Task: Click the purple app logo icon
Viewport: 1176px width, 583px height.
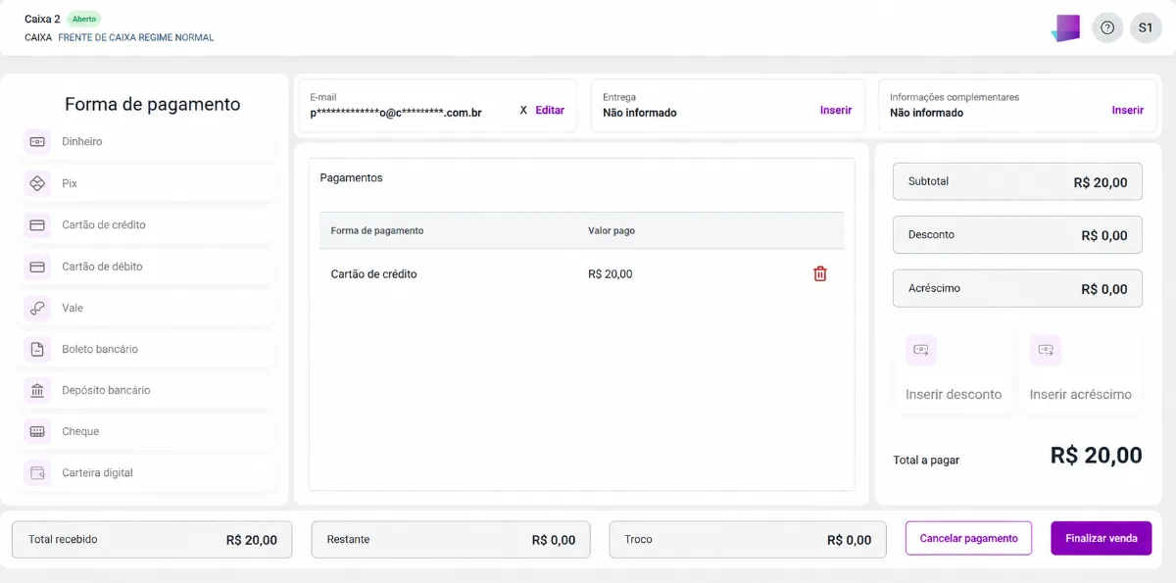Action: coord(1065,28)
